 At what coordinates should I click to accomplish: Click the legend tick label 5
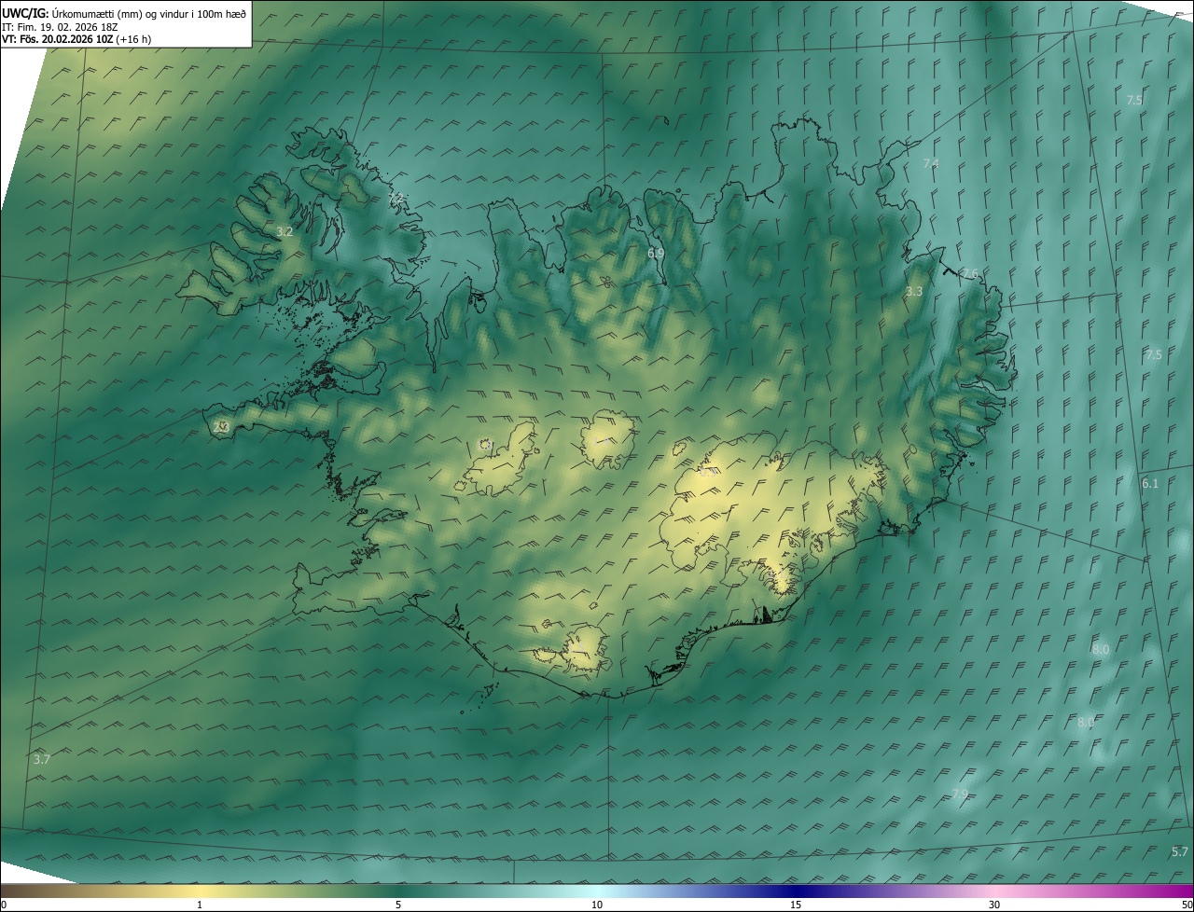coord(398,905)
